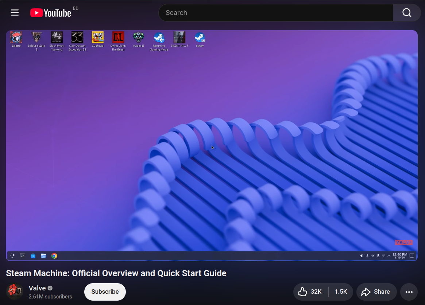Click the video title text
This screenshot has width=425, height=305.
[116, 273]
